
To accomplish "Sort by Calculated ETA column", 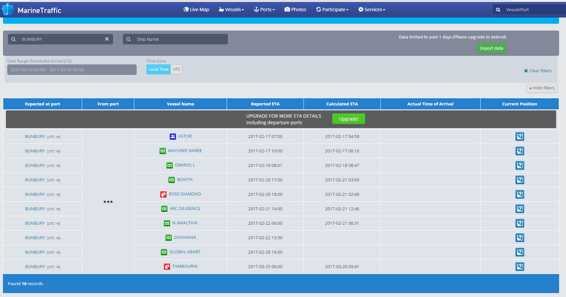I will coord(342,104).
